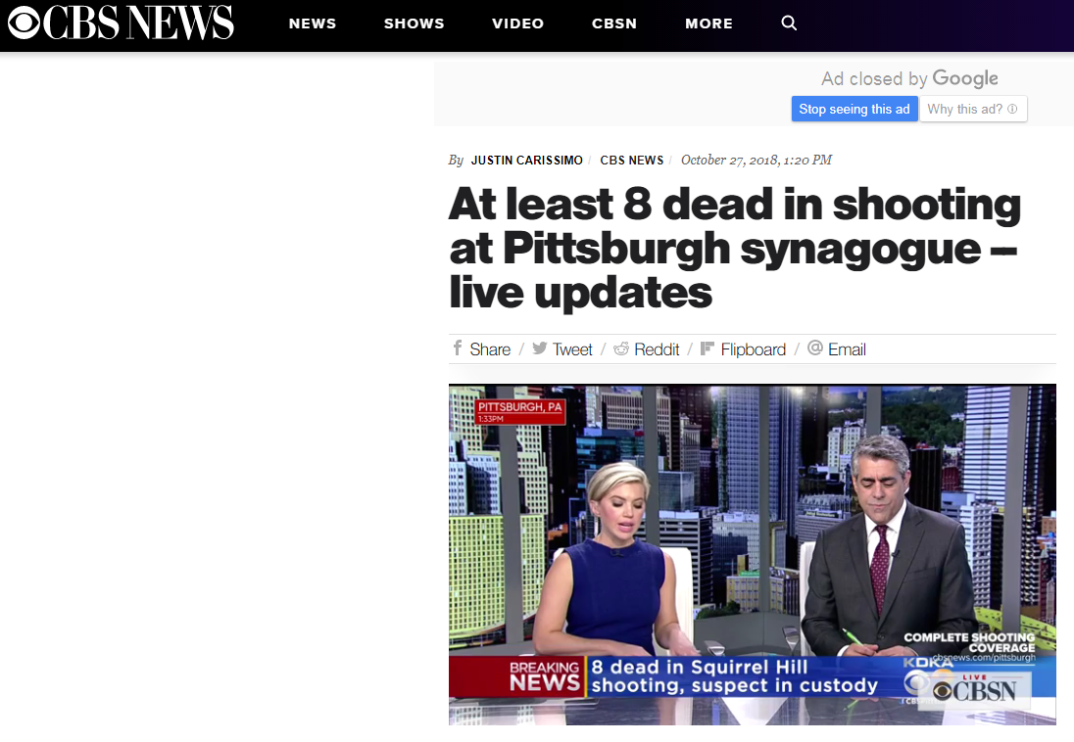The width and height of the screenshot is (1074, 742).
Task: Click the Google logo in ad notice
Action: (x=964, y=79)
